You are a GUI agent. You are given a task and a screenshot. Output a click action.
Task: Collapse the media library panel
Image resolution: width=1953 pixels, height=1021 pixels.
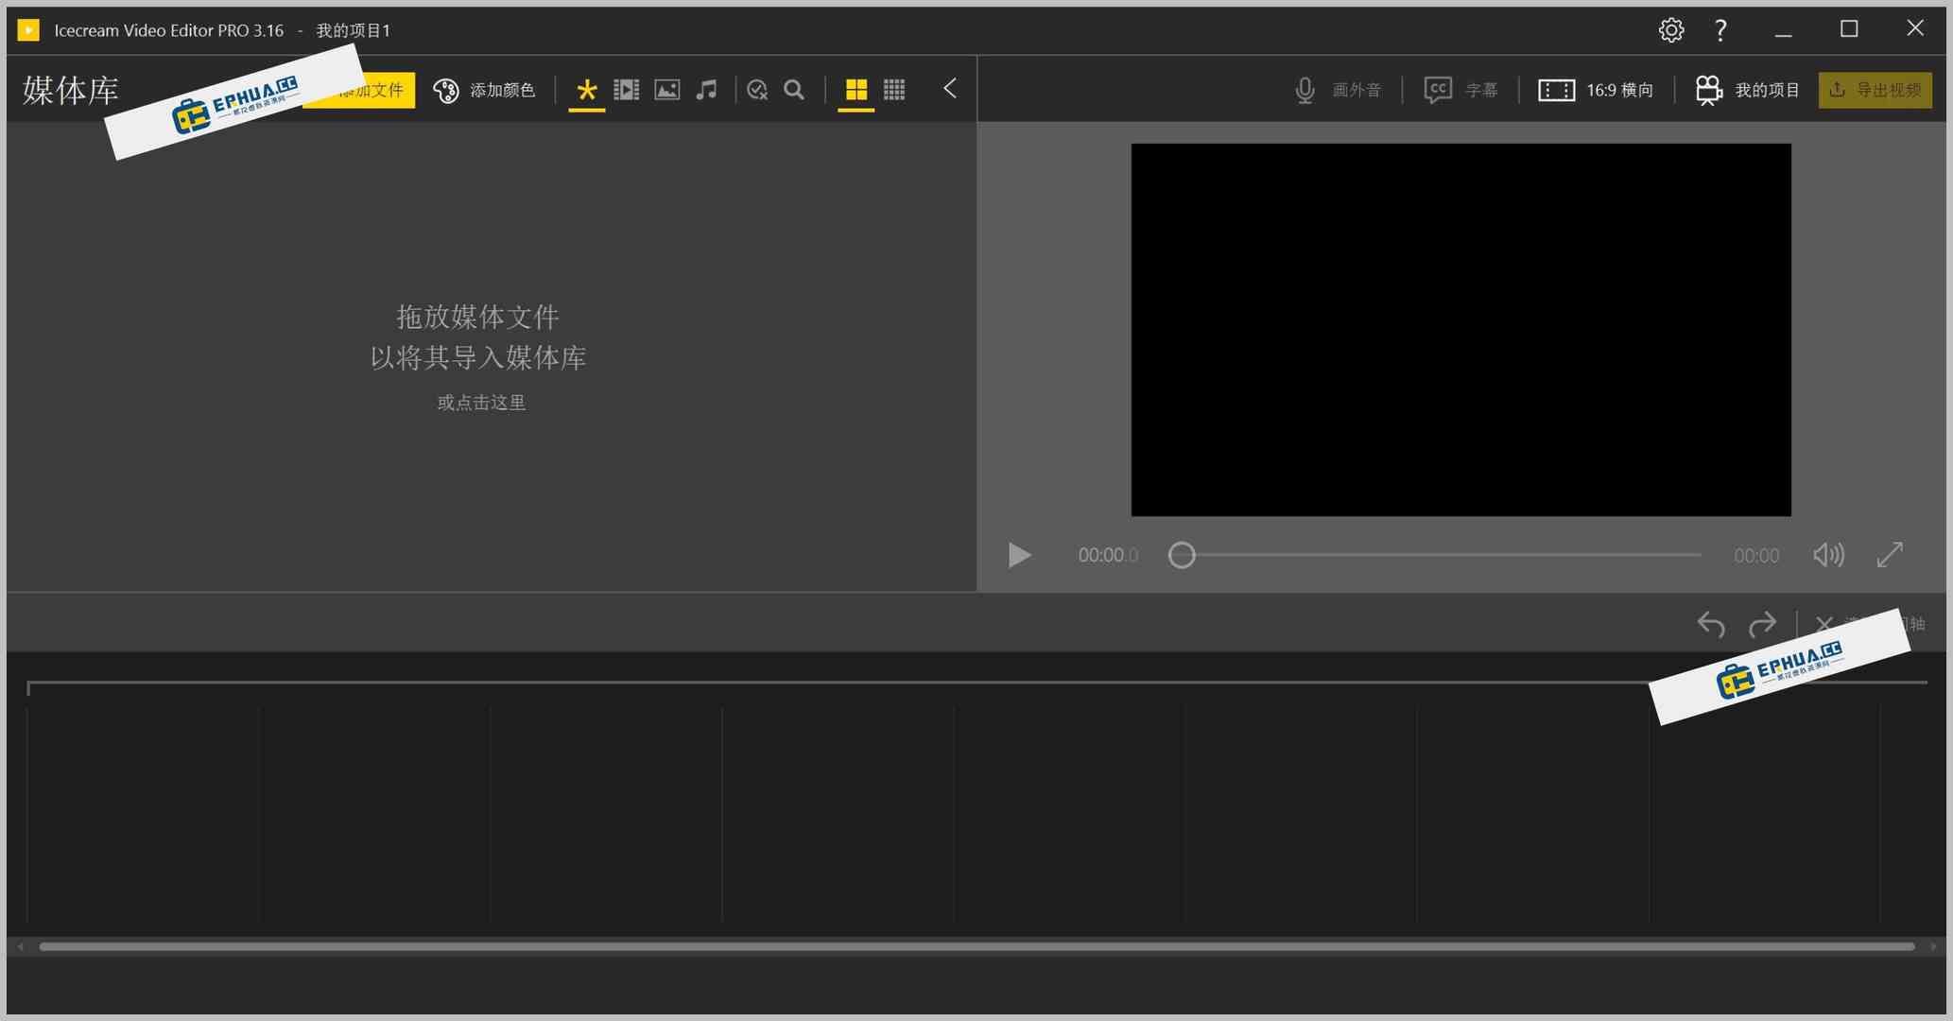click(x=950, y=89)
